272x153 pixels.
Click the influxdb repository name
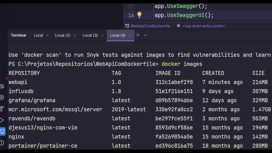pos(21,91)
